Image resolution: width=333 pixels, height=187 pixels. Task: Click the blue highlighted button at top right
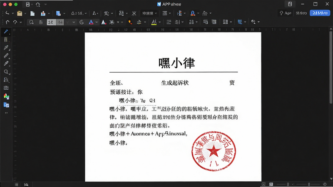coord(320,13)
